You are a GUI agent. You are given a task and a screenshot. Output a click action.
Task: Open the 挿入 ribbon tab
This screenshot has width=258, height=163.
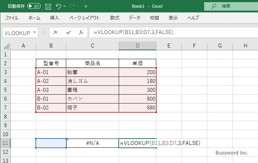[54, 18]
